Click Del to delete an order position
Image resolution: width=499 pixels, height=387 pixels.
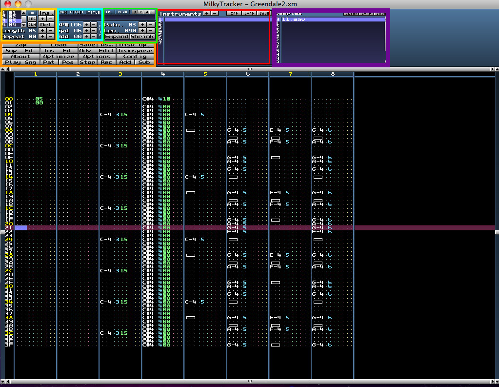(46, 24)
